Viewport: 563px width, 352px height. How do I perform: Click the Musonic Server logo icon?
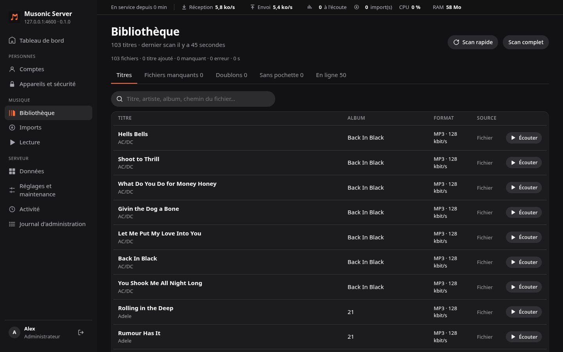(14, 17)
